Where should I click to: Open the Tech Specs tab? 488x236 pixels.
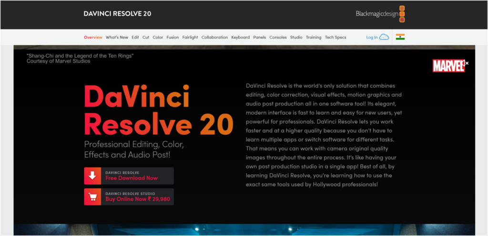click(335, 37)
